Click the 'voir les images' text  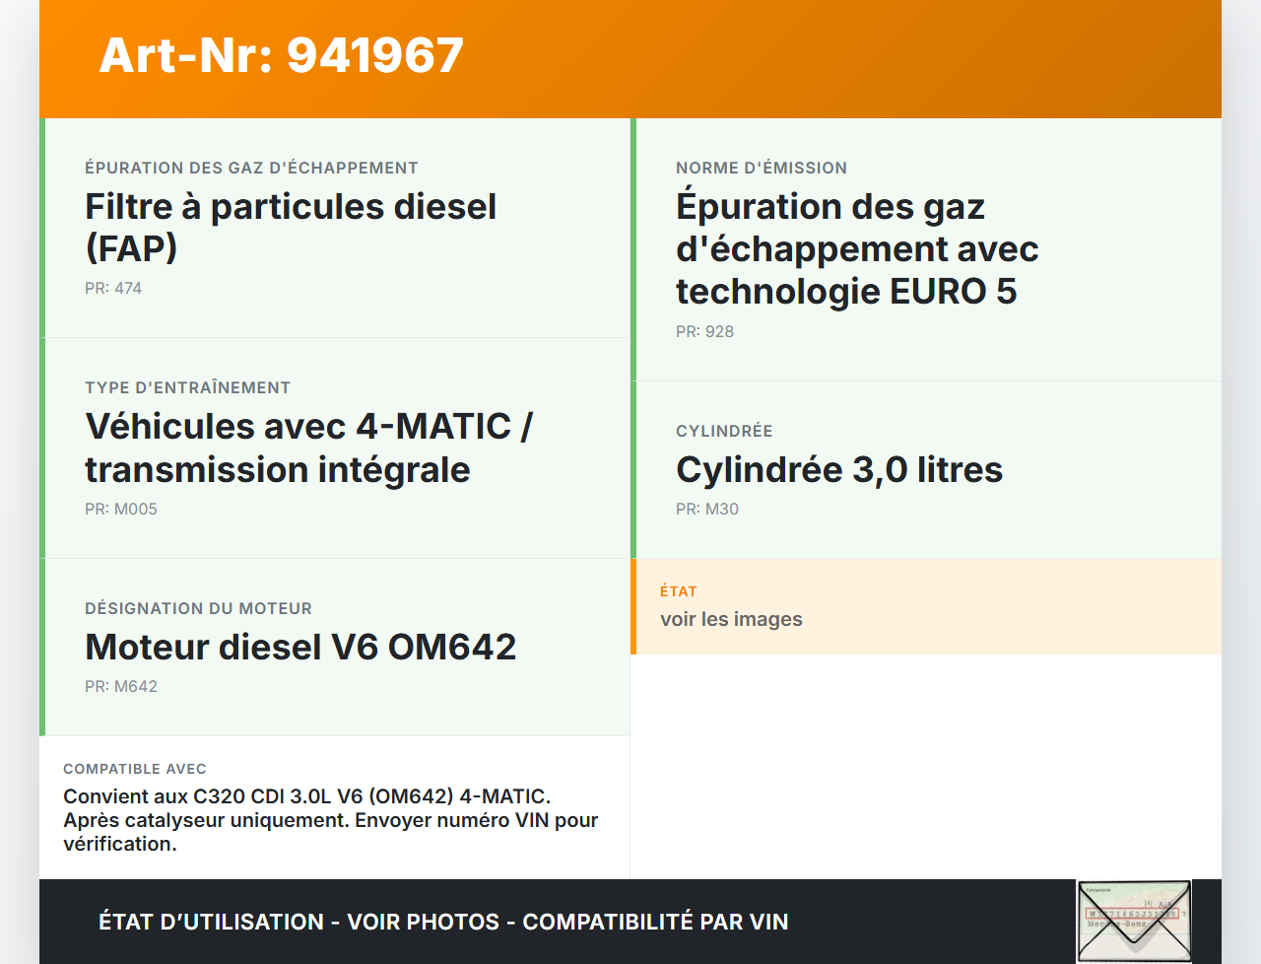click(731, 619)
